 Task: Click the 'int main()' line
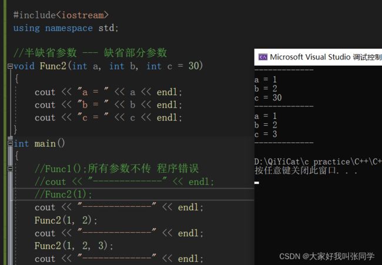pyautogui.click(x=39, y=143)
